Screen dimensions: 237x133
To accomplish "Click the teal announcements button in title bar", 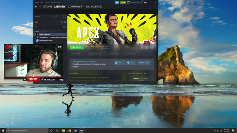I will click(117, 3).
